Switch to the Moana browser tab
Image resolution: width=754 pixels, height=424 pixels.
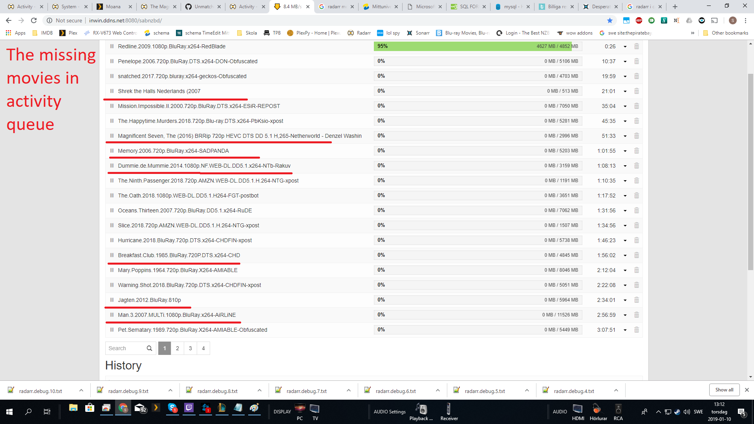(113, 7)
